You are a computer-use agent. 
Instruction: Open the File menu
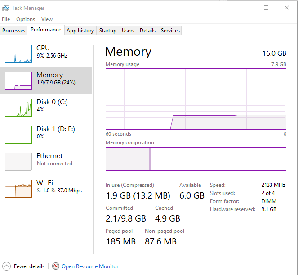6,19
